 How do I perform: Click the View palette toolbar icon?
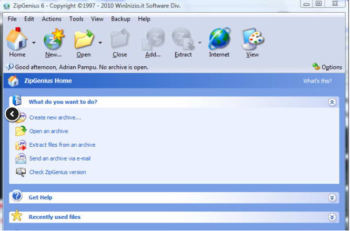click(x=253, y=39)
